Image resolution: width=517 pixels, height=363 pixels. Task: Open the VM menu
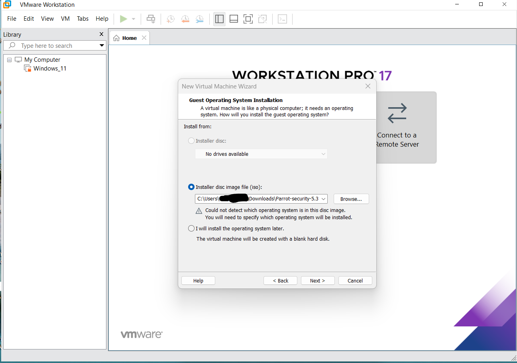pos(65,19)
